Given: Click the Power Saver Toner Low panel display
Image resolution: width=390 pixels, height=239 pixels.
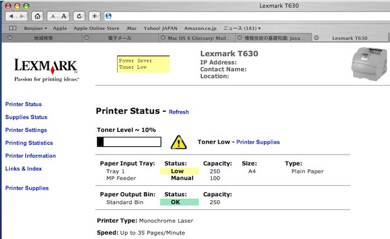Looking at the screenshot, I should [x=143, y=64].
